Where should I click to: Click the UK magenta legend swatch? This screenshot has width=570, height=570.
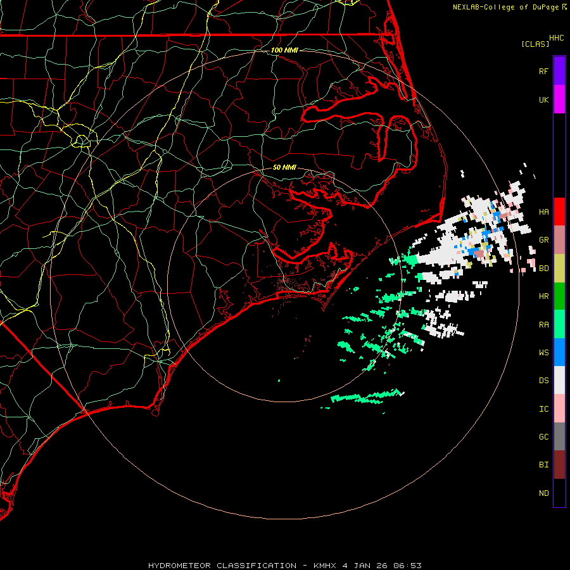pyautogui.click(x=559, y=99)
